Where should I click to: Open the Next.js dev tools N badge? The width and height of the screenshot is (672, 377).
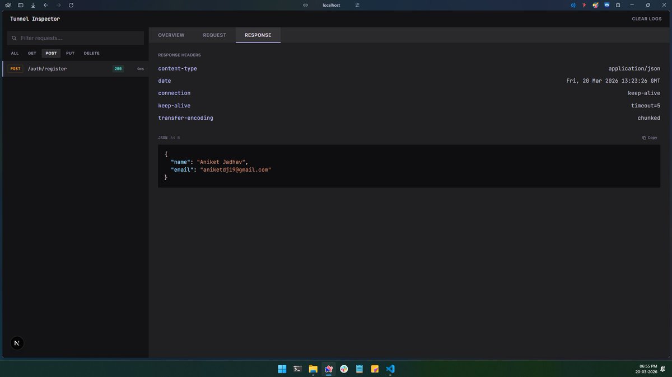click(x=17, y=343)
